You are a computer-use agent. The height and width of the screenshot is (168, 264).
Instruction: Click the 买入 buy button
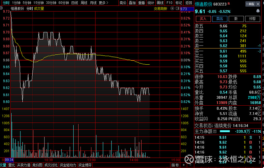click(x=203, y=19)
